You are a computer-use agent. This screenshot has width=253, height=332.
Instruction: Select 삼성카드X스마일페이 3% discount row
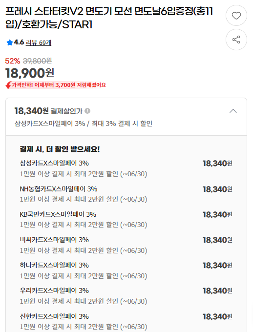click(x=126, y=168)
